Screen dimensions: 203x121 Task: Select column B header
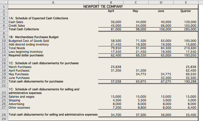click(x=111, y=2)
